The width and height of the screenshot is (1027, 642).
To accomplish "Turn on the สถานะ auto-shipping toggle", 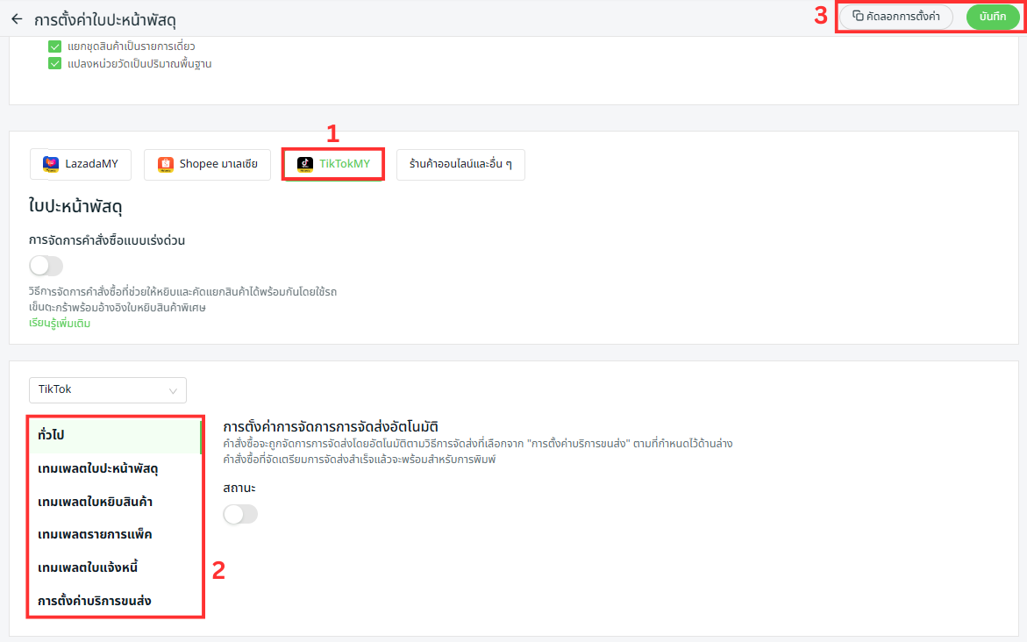I will pyautogui.click(x=240, y=515).
